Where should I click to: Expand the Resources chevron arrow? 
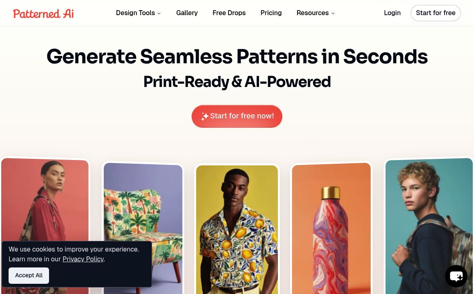pyautogui.click(x=333, y=13)
